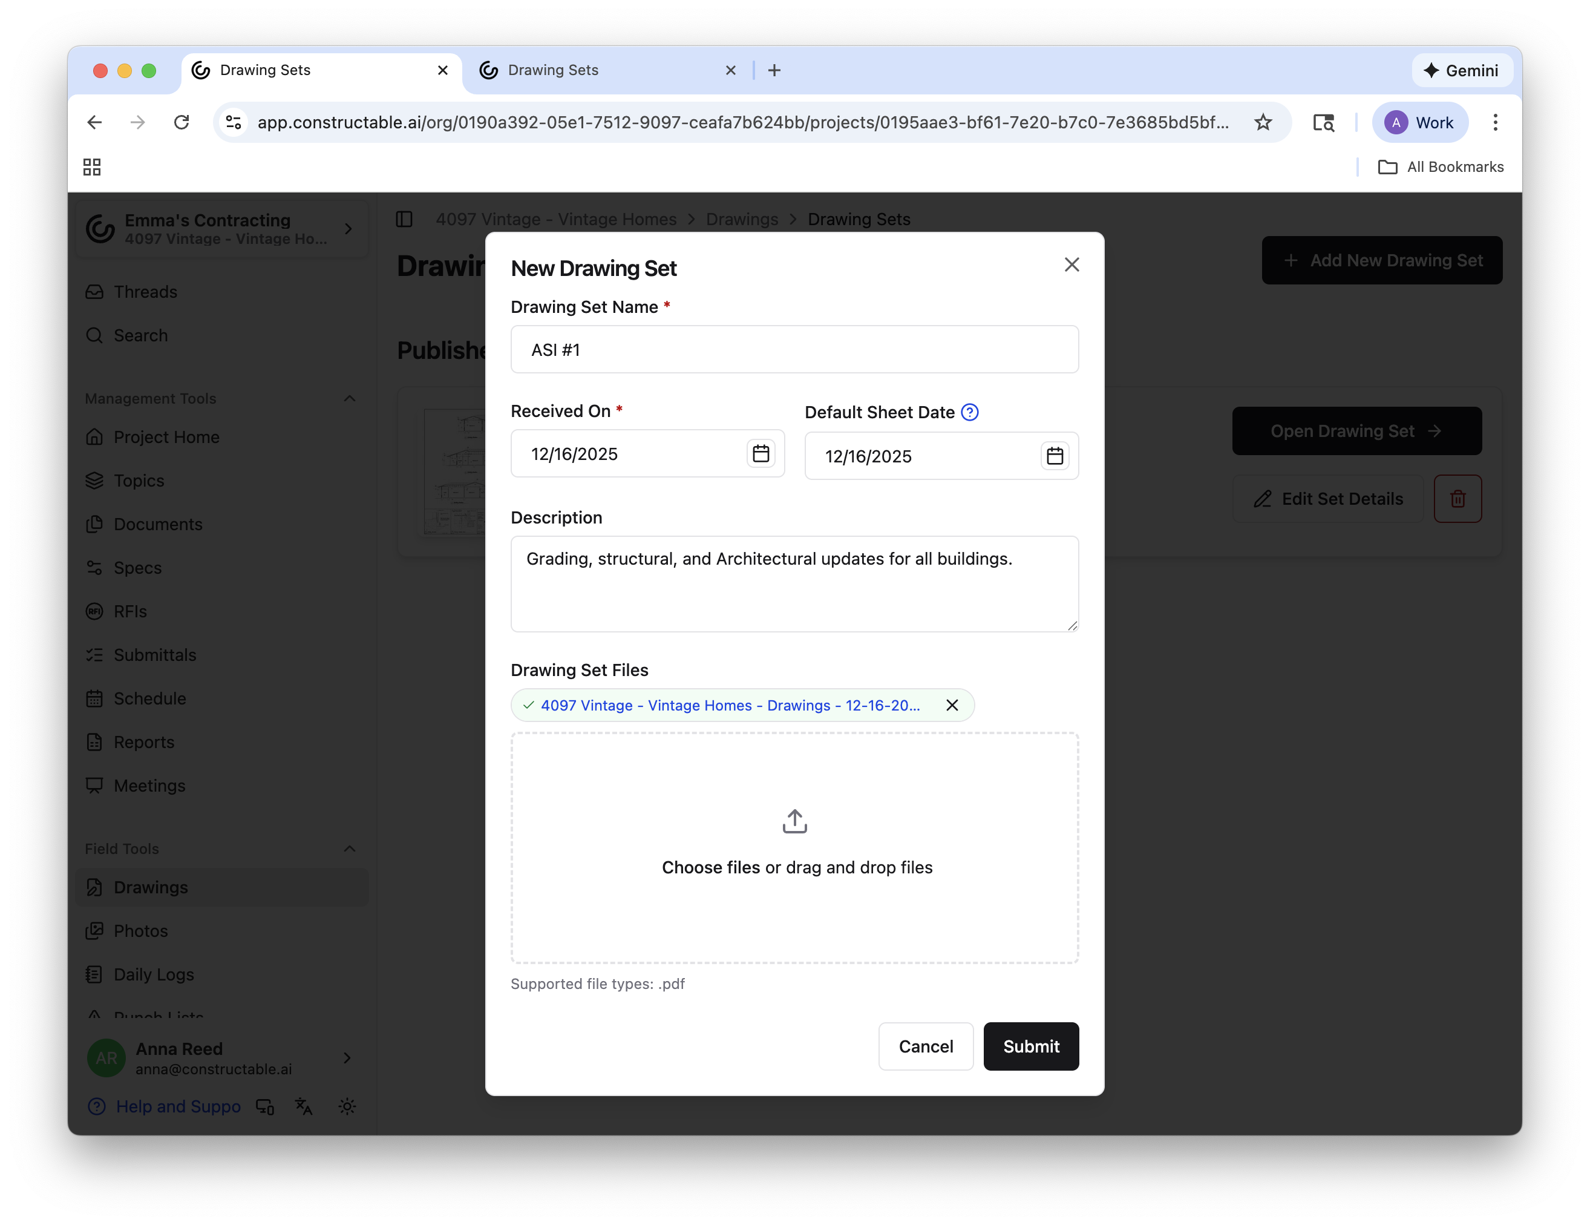Click the upload arrow icon in drop zone

point(795,821)
